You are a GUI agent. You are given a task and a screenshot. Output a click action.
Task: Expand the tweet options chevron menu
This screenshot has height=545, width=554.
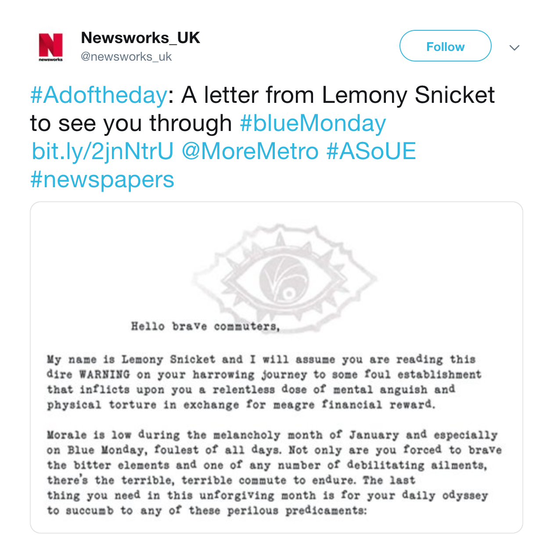(x=514, y=47)
